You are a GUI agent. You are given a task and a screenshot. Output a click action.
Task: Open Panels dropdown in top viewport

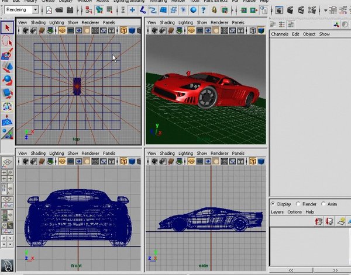[x=109, y=22]
